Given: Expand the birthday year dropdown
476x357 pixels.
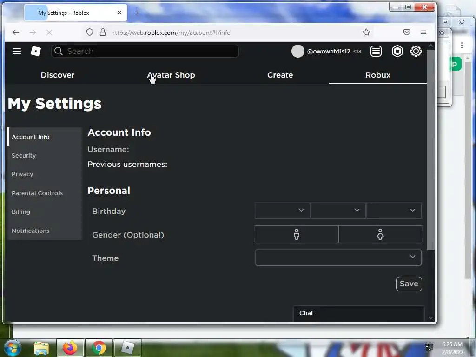Looking at the screenshot, I should click(394, 211).
